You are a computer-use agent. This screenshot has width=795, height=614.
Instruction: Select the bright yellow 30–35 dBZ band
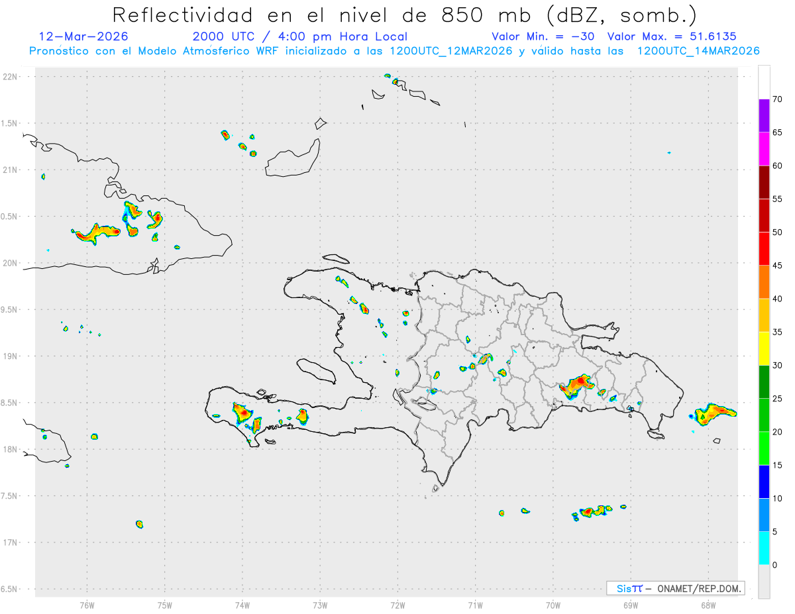click(764, 348)
